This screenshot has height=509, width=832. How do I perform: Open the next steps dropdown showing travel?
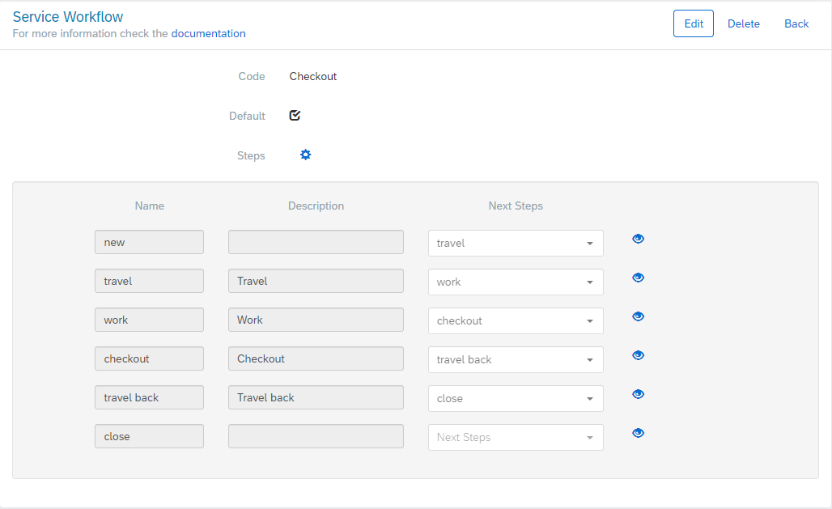point(516,243)
